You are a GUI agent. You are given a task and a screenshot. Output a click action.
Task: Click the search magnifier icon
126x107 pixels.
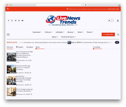118,34
